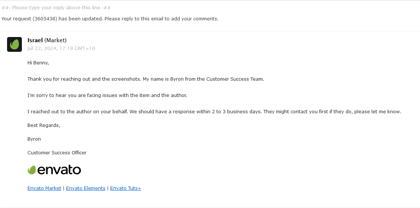
Task: Click the separator between Elements and Tuts+ links
Action: point(108,188)
